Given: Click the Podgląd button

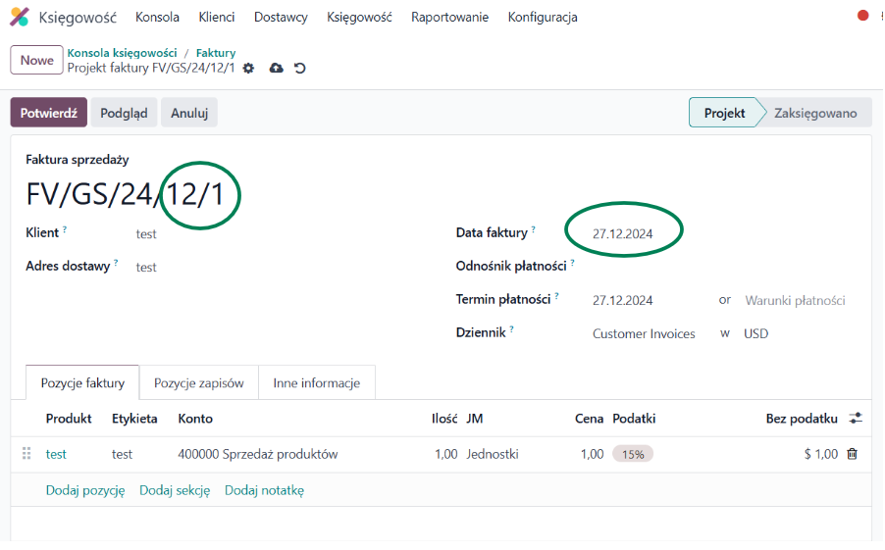Looking at the screenshot, I should [x=125, y=113].
